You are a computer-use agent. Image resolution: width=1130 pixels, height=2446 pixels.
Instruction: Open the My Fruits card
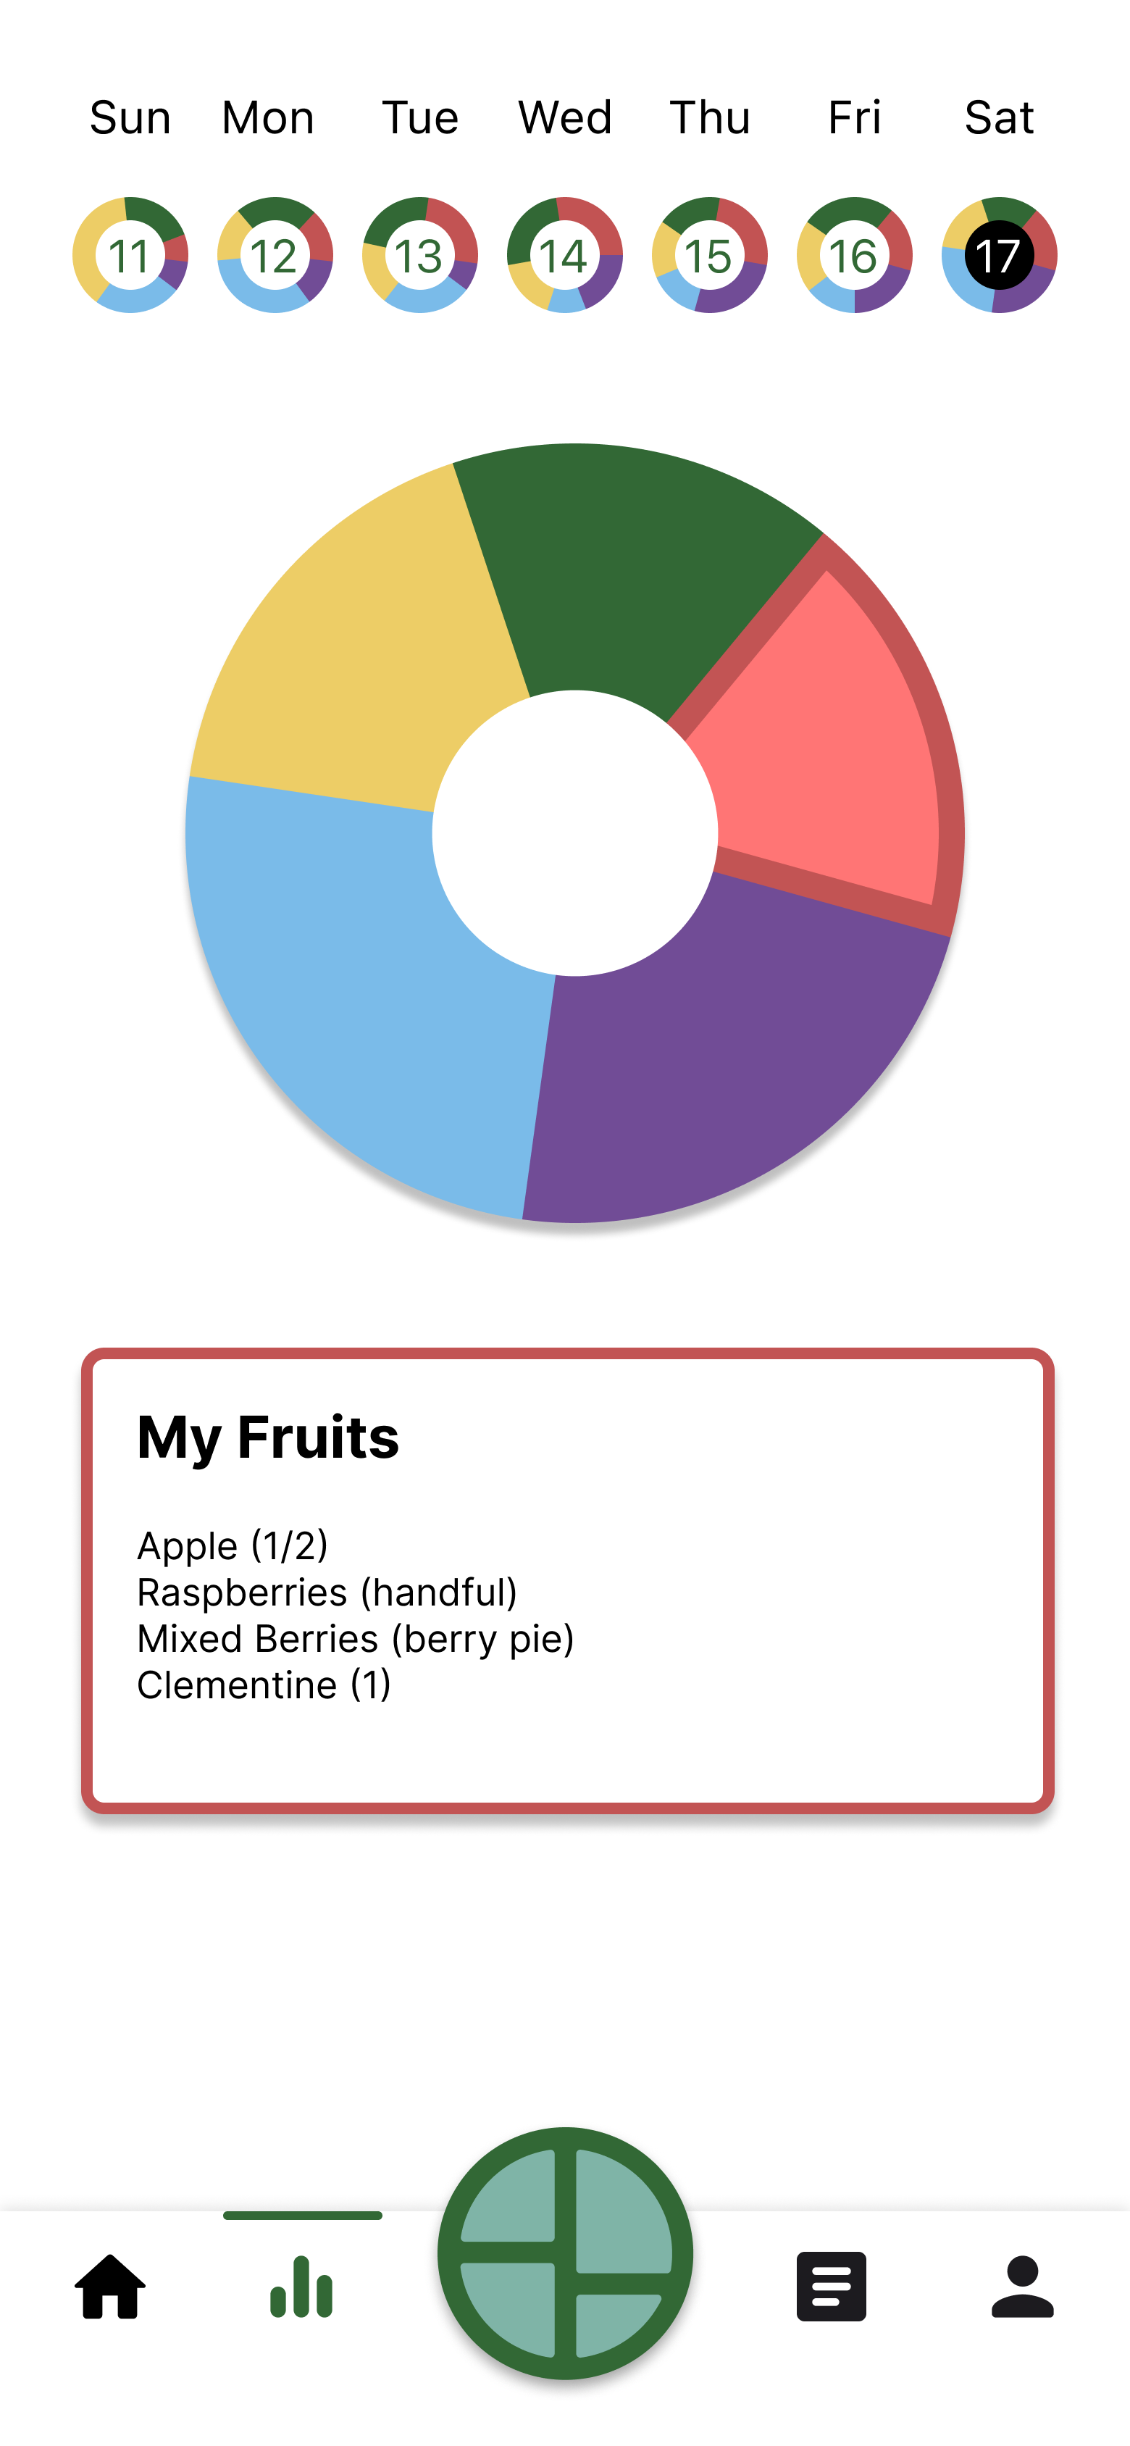(x=568, y=1580)
